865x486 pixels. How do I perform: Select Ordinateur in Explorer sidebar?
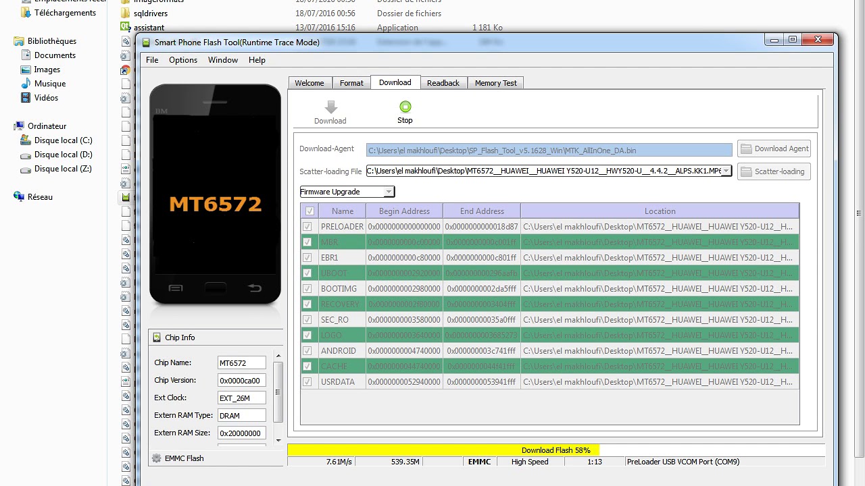(47, 126)
